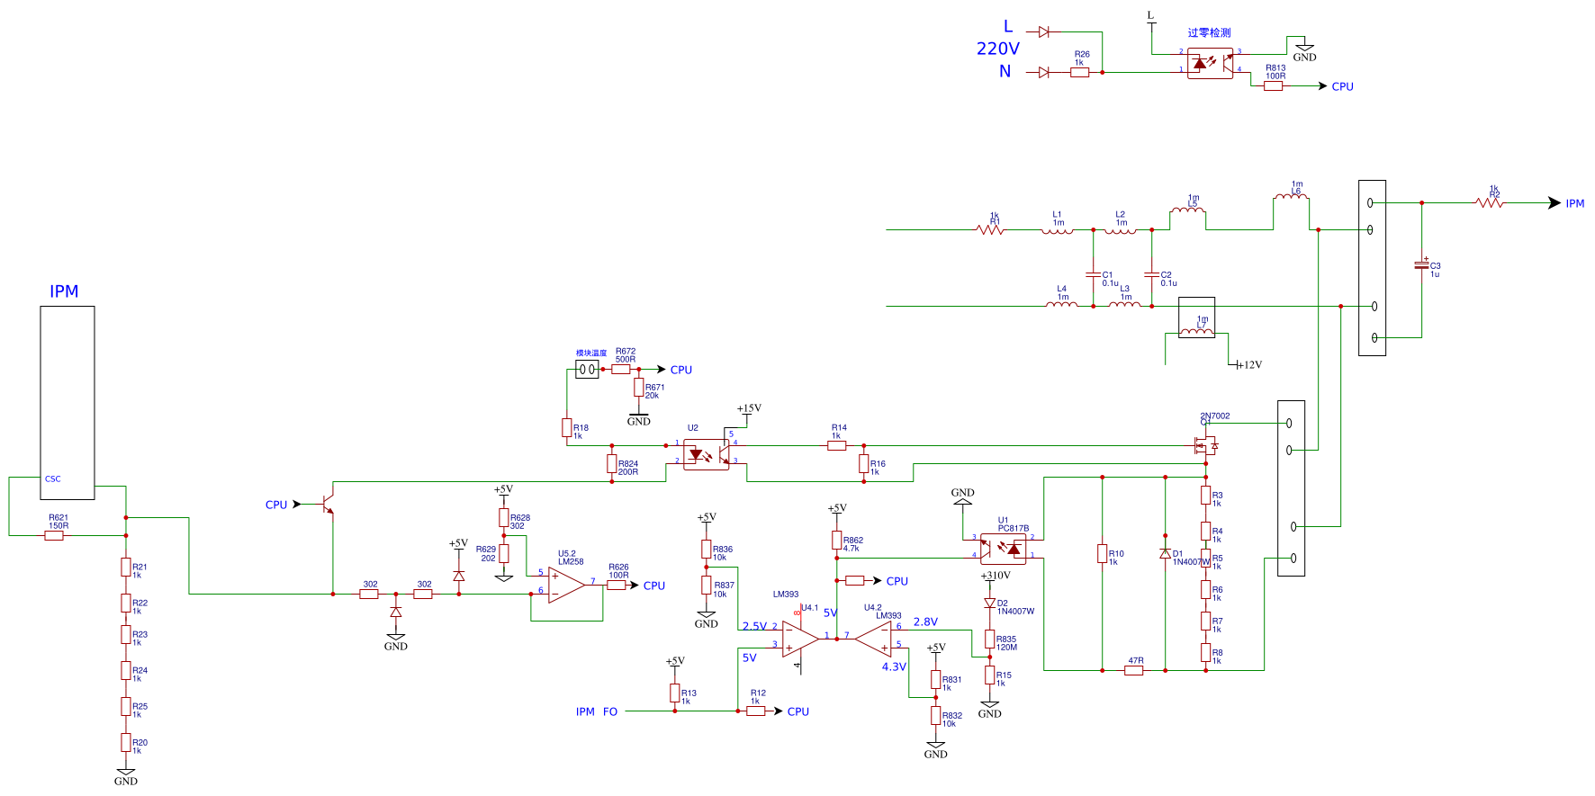Select the R862 4.7k resistor symbol
Image resolution: width=1595 pixels, height=796 pixels.
pos(836,541)
